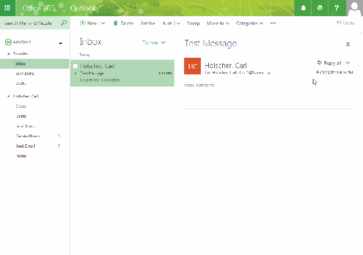This screenshot has width=363, height=255.
Task: Click the Inbox, Sent Items label
Action: 199,85
